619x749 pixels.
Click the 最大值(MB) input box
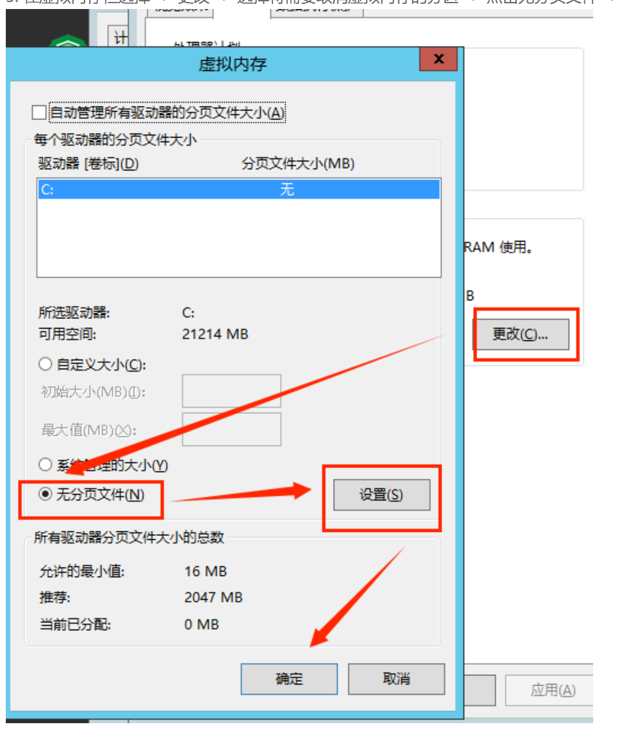[x=231, y=429]
